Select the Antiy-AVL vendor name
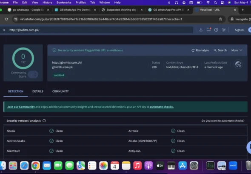Image resolution: width=251 pixels, height=174 pixels. [134, 151]
